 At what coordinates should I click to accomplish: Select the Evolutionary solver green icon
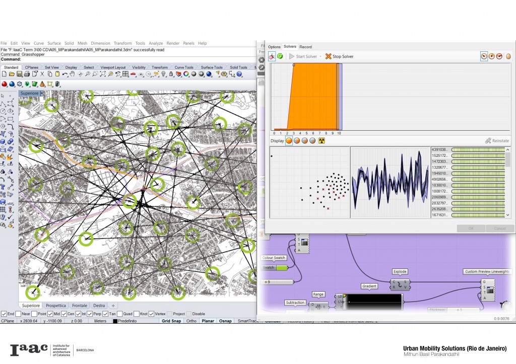pos(280,57)
